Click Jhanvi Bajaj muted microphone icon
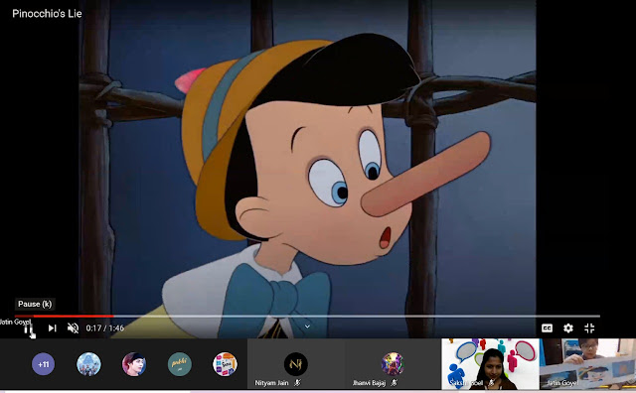The image size is (636, 393). (394, 382)
